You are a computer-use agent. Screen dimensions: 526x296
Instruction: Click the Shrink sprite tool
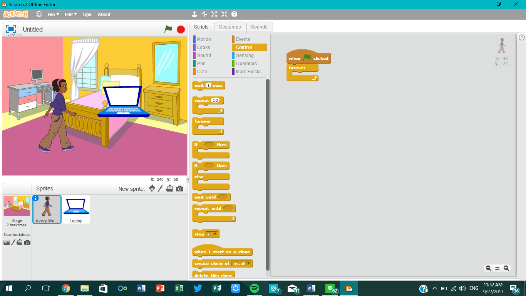pos(224,14)
